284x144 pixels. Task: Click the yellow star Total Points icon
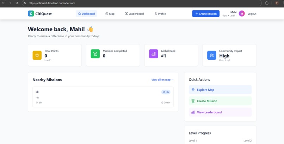coord(37,55)
